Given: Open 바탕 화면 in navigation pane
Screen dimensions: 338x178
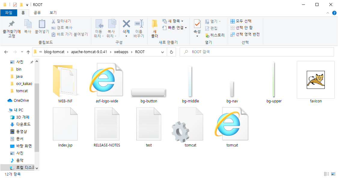Looking at the screenshot, I should coord(21,146).
